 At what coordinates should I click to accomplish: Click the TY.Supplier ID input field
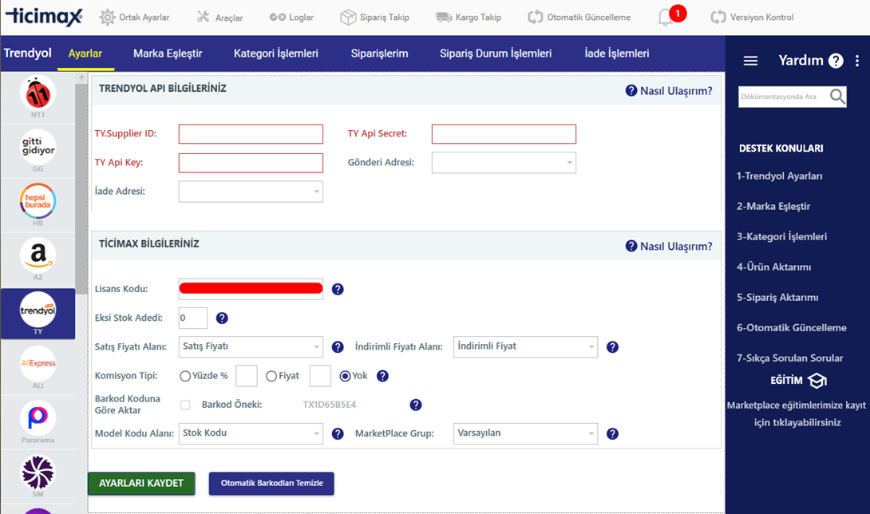251,134
